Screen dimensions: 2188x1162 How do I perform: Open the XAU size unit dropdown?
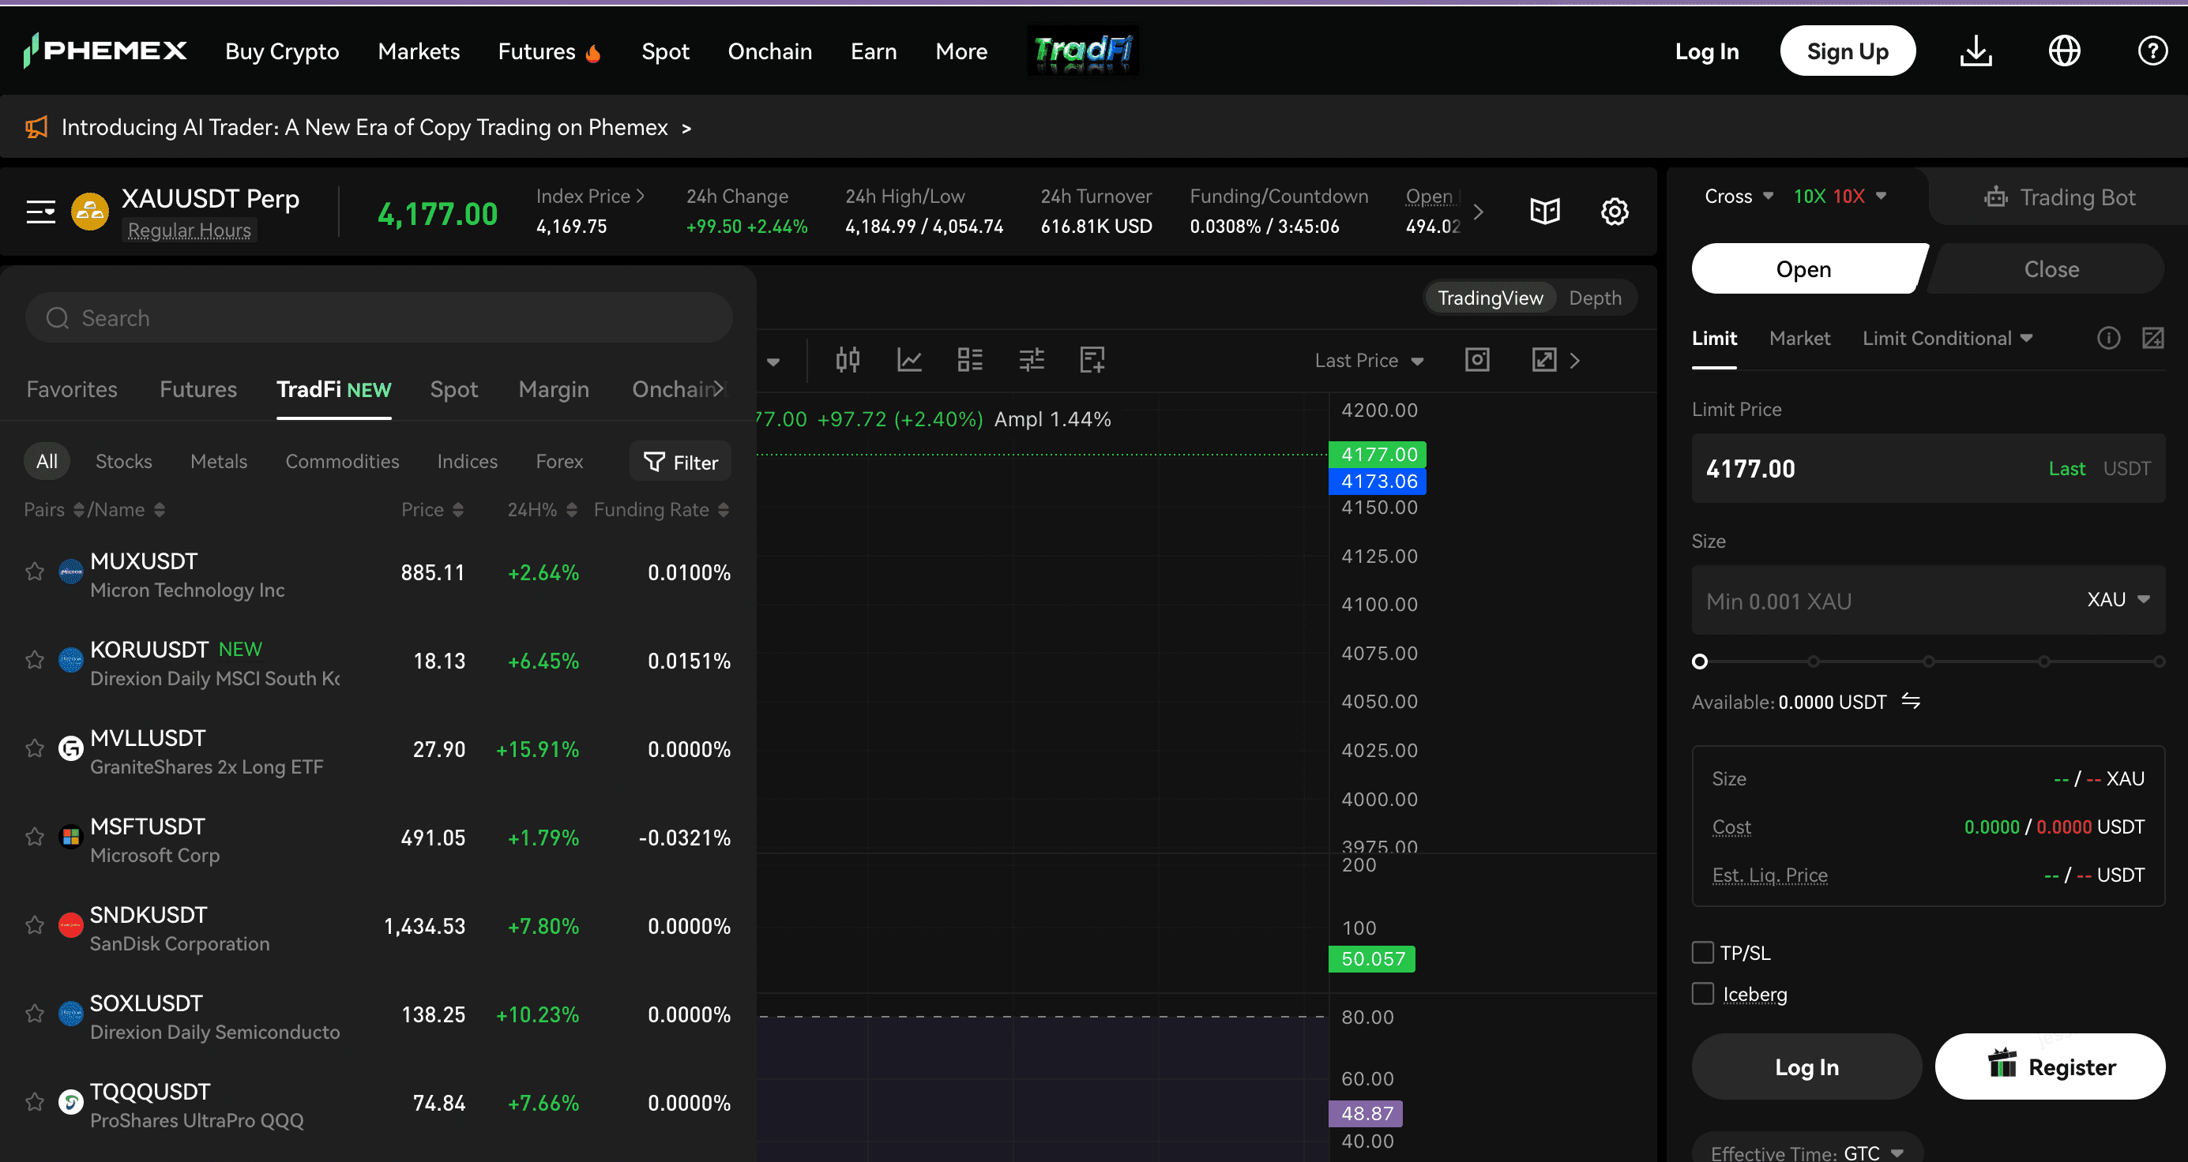point(2118,600)
